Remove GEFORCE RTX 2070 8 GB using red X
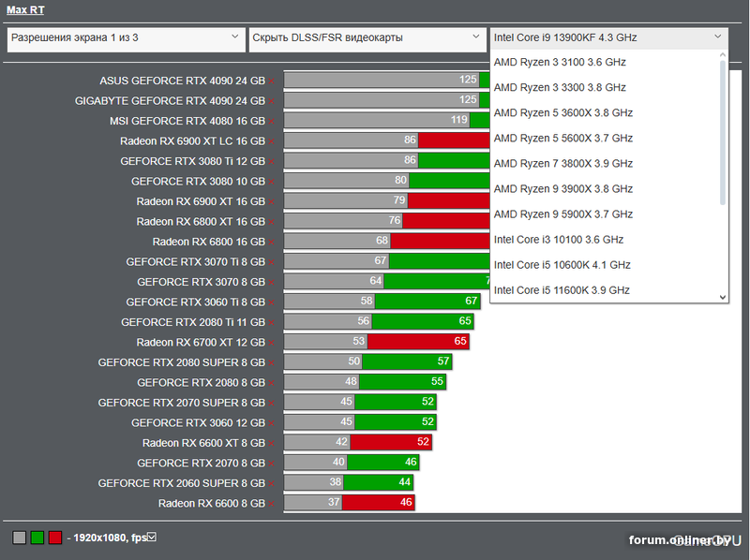Viewport: 750px width, 560px height. [271, 464]
